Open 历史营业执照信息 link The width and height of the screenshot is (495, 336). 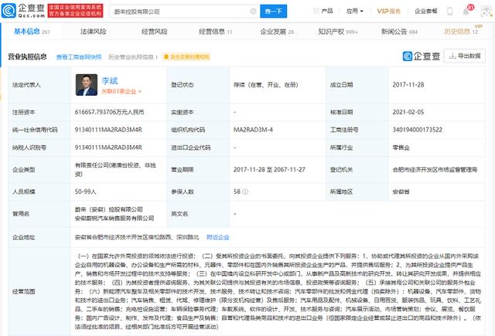coord(133,56)
